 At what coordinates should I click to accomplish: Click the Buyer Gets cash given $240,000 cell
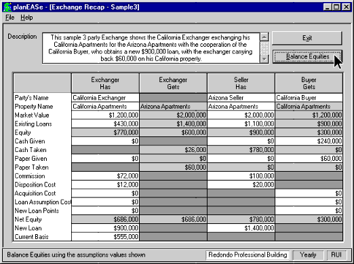pos(309,141)
